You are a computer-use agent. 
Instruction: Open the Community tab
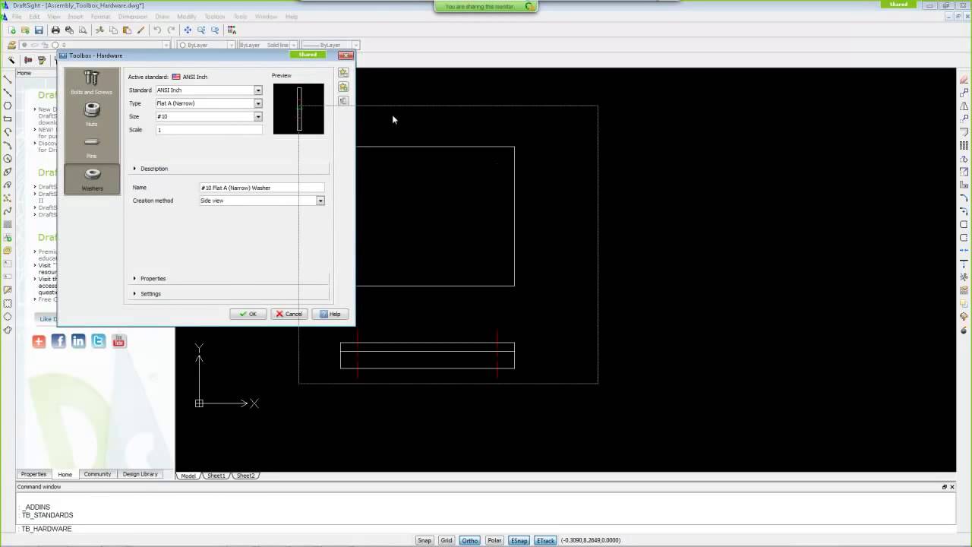pos(97,474)
